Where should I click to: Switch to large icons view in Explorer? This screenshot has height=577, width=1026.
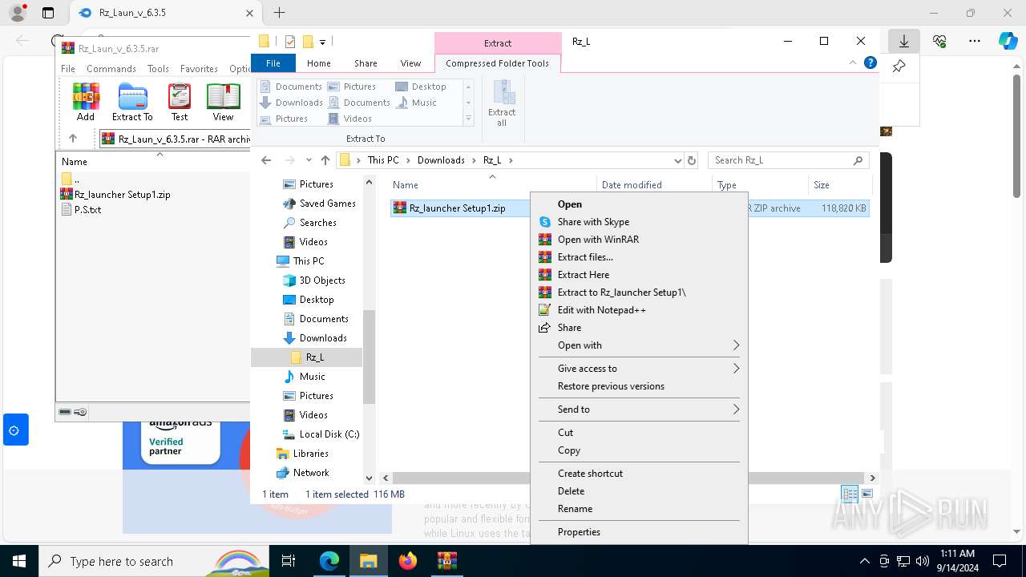866,494
